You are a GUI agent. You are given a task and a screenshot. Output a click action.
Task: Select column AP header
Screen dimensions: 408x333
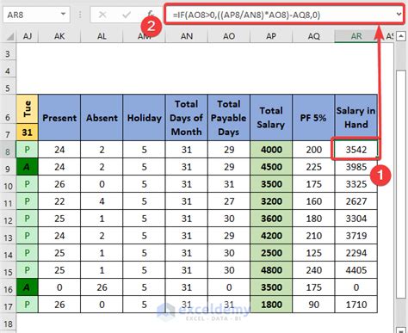tap(271, 36)
